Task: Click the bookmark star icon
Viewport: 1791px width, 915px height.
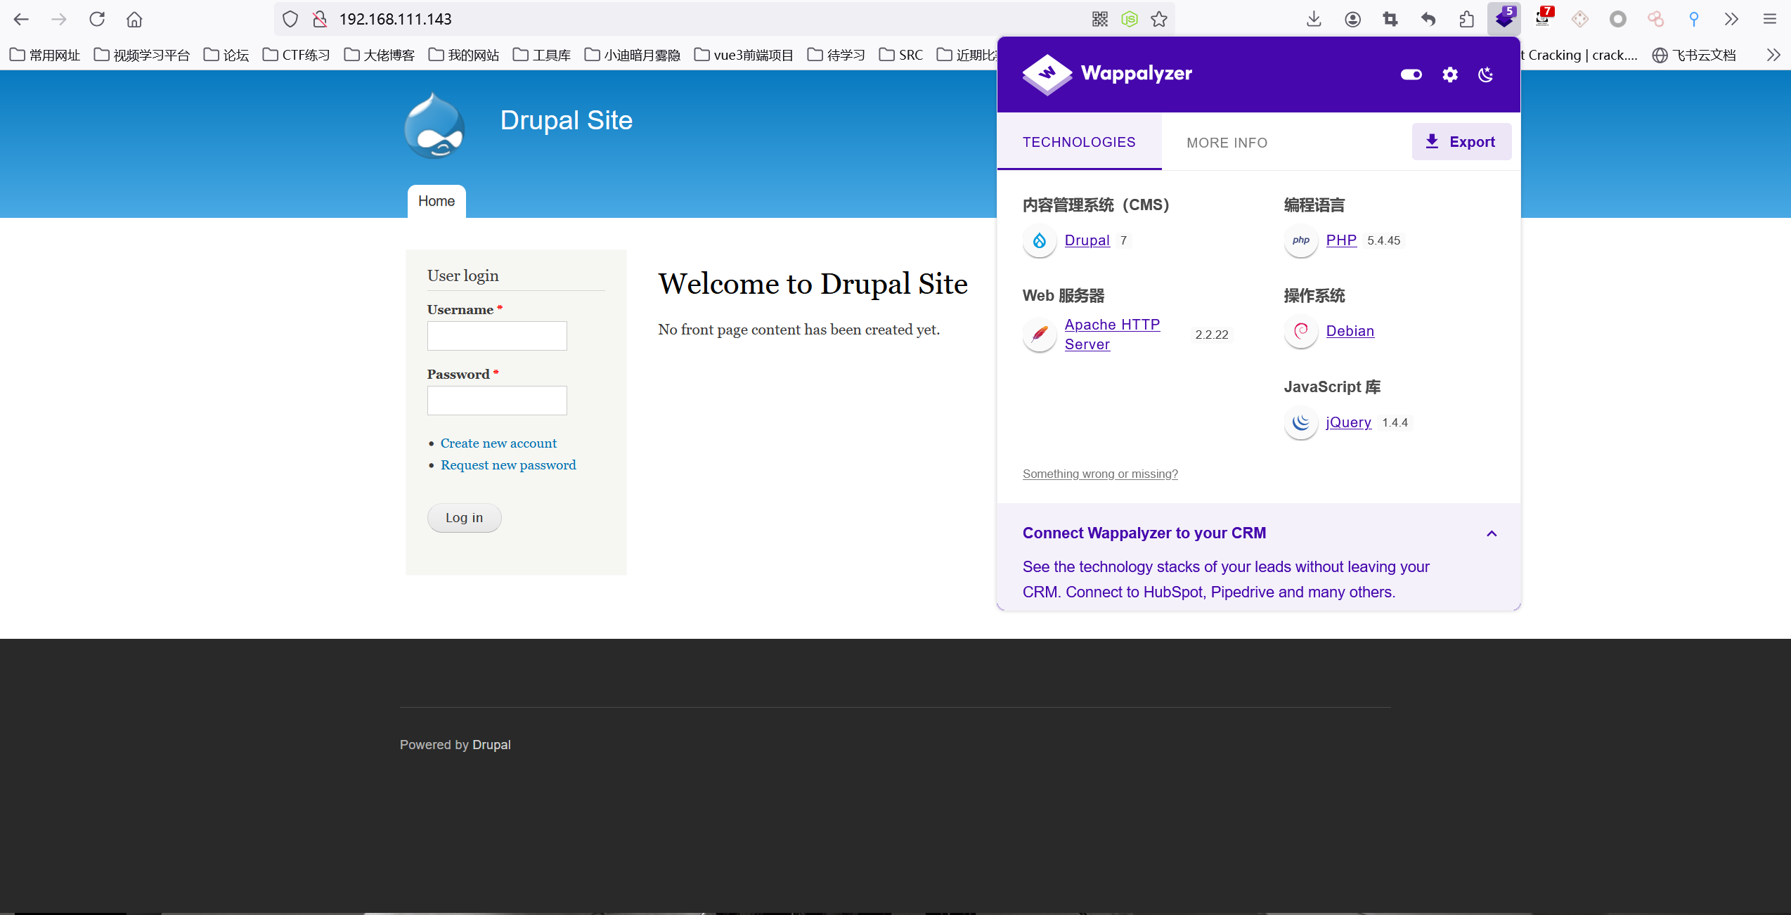Action: pyautogui.click(x=1159, y=19)
